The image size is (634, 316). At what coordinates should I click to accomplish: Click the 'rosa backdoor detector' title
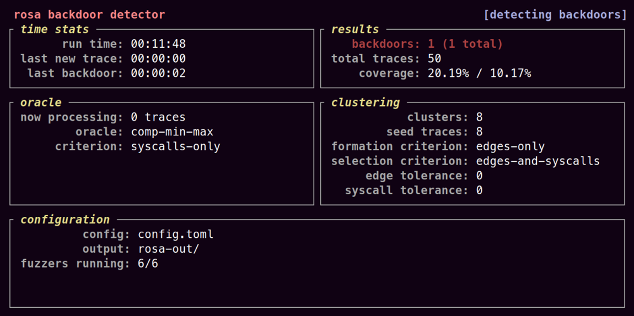point(89,15)
